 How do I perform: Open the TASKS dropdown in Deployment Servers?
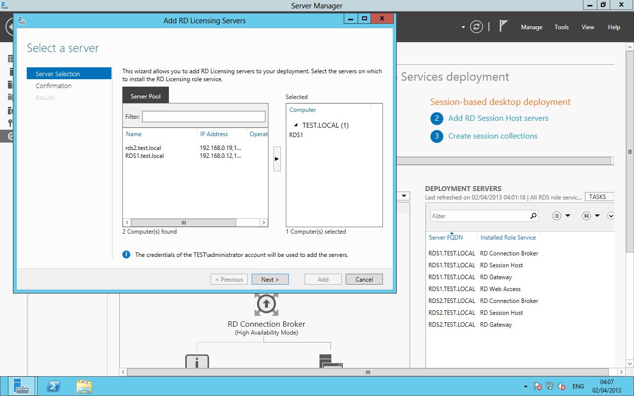click(599, 197)
